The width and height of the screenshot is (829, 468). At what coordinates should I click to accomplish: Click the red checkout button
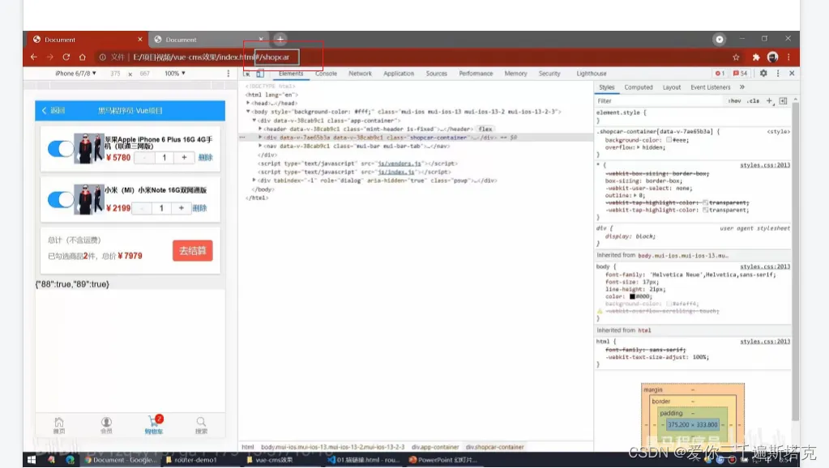pos(192,250)
